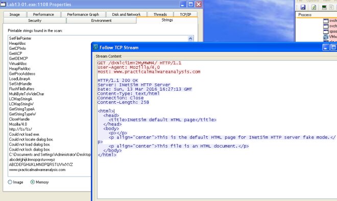Select the FlushFileBuffers string row

tap(22, 89)
